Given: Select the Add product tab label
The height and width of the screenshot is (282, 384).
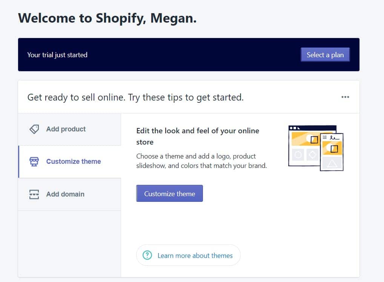Looking at the screenshot, I should 66,129.
